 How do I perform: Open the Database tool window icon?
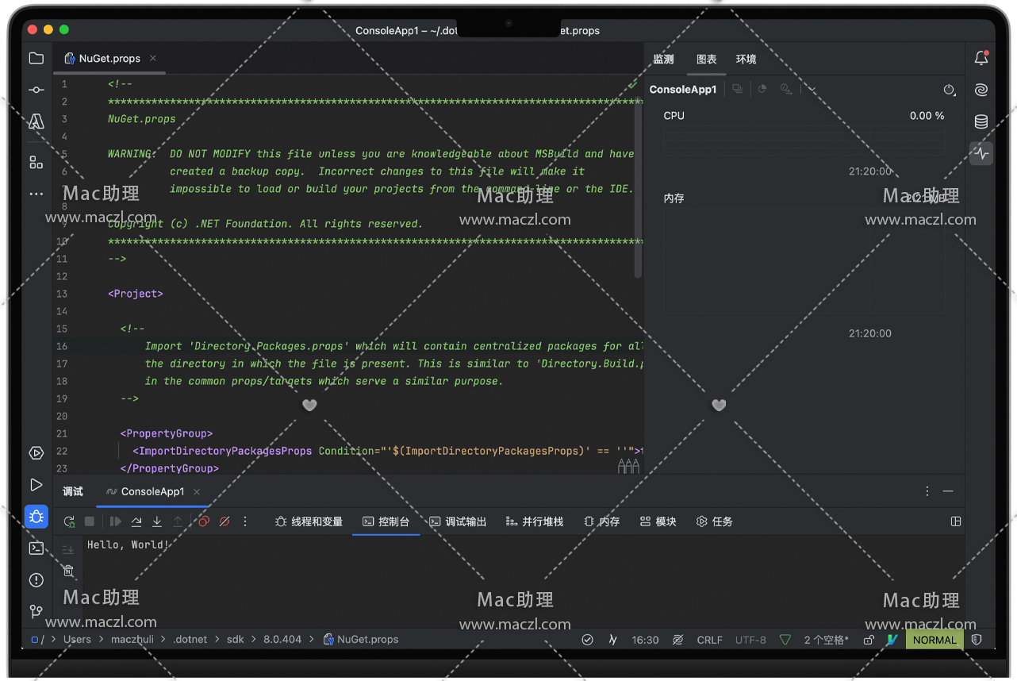pos(981,121)
